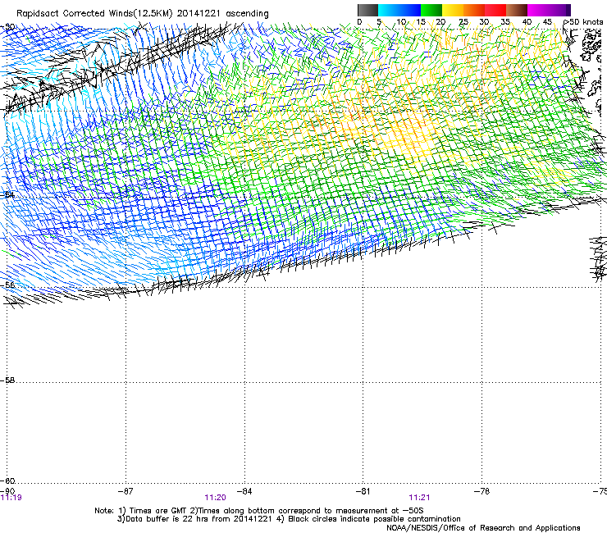The height and width of the screenshot is (533, 607).
Task: Click the purple '11:21' time label
Action: point(419,498)
